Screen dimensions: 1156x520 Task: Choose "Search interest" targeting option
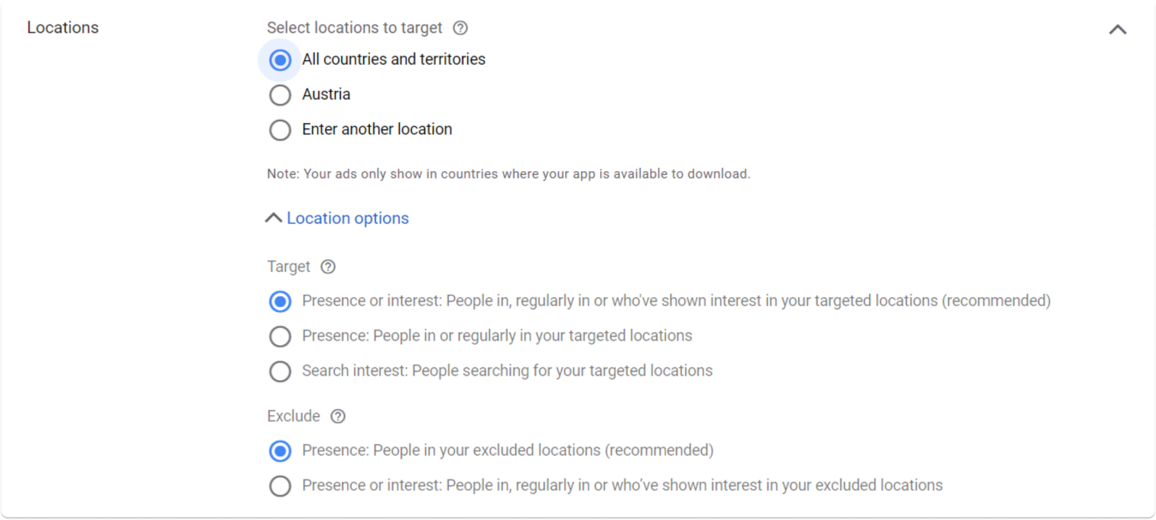[x=280, y=371]
